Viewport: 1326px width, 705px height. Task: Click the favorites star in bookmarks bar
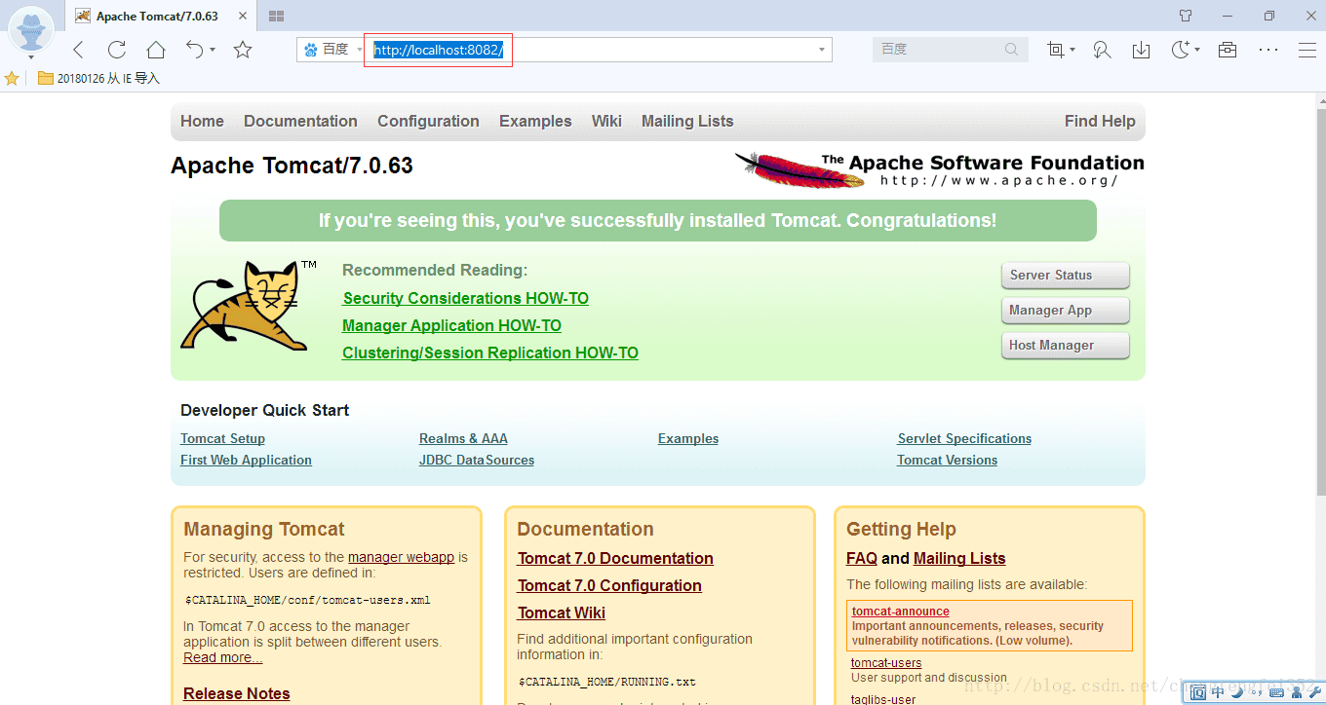[x=12, y=79]
